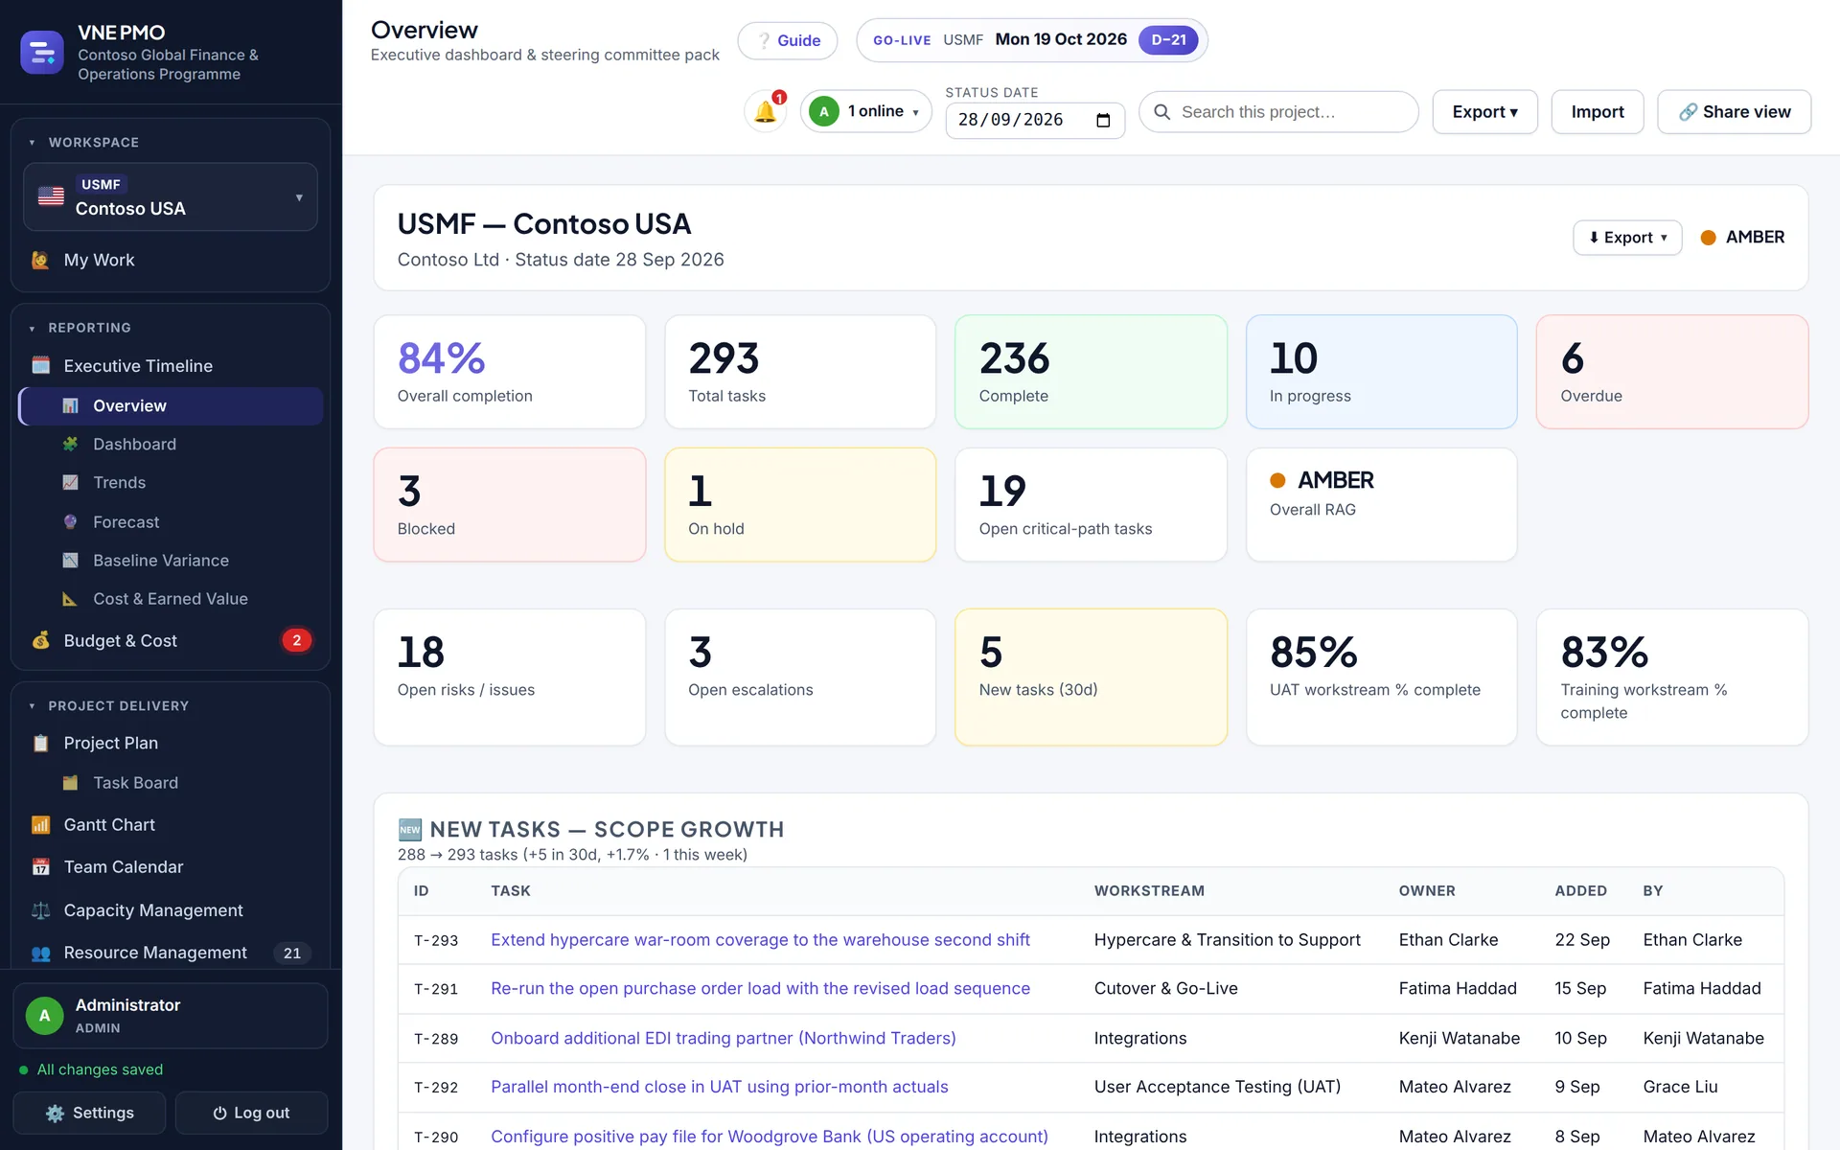
Task: Click the Log out button
Action: (x=251, y=1114)
